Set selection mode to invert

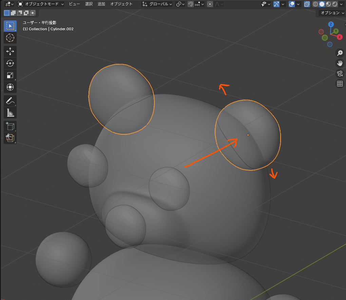coord(26,13)
